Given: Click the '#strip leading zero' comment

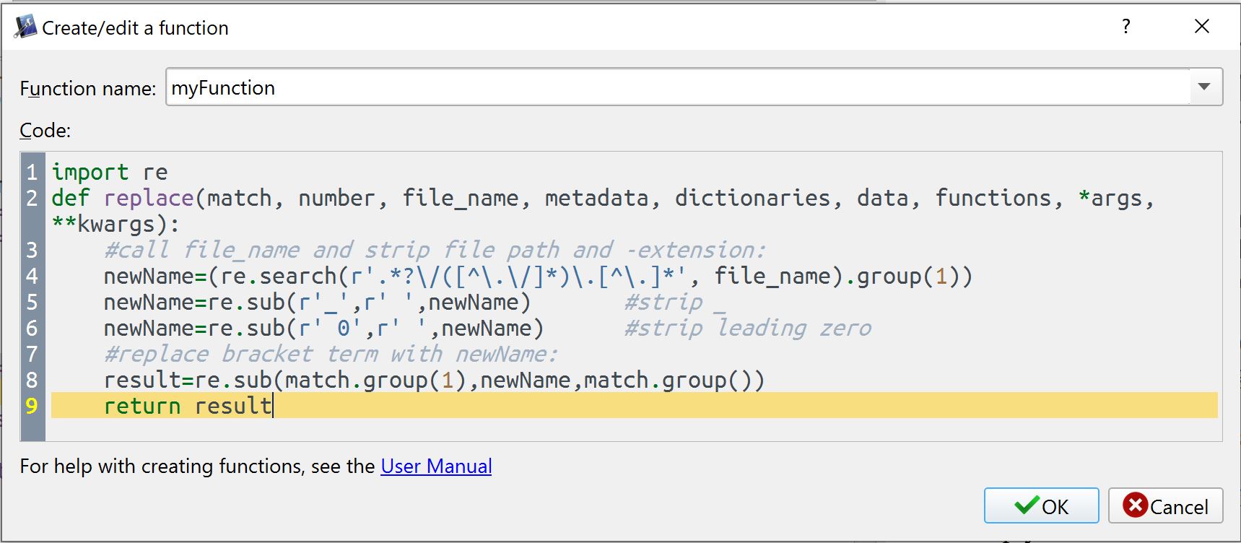Looking at the screenshot, I should pyautogui.click(x=747, y=329).
